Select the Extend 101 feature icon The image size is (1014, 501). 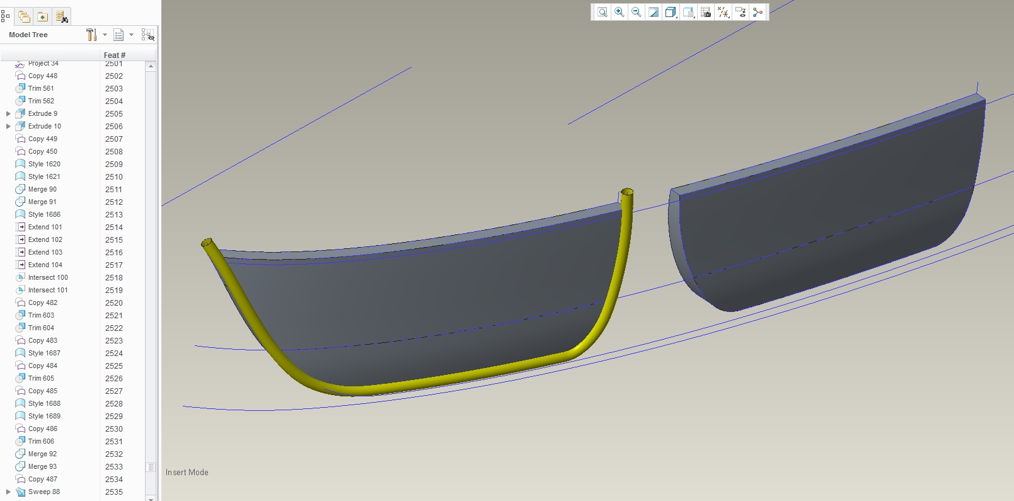[x=20, y=227]
